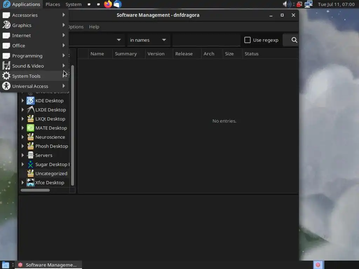Screen dimensions: 359x269
Task: Click the Xfce Desktop group icon
Action: click(x=31, y=182)
